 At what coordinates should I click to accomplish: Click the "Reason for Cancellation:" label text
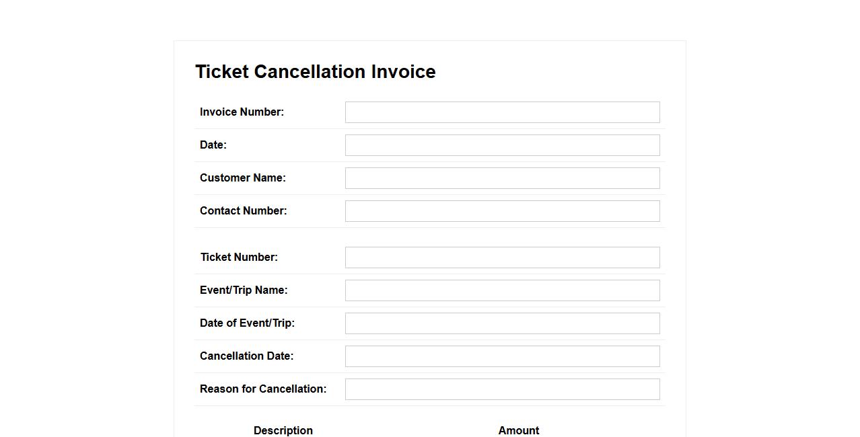click(262, 389)
